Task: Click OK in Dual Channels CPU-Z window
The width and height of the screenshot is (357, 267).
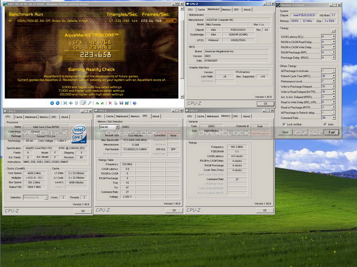Action: click(265, 210)
